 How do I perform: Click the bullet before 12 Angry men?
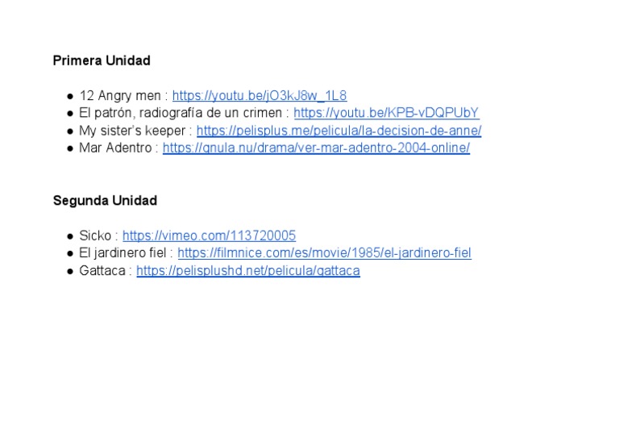pyautogui.click(x=70, y=96)
